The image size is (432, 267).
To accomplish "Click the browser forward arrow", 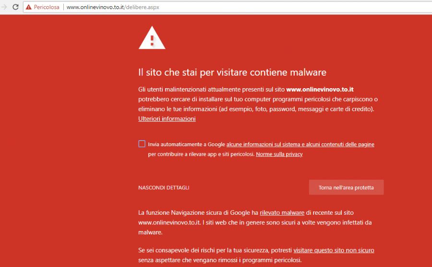I will [4, 7].
